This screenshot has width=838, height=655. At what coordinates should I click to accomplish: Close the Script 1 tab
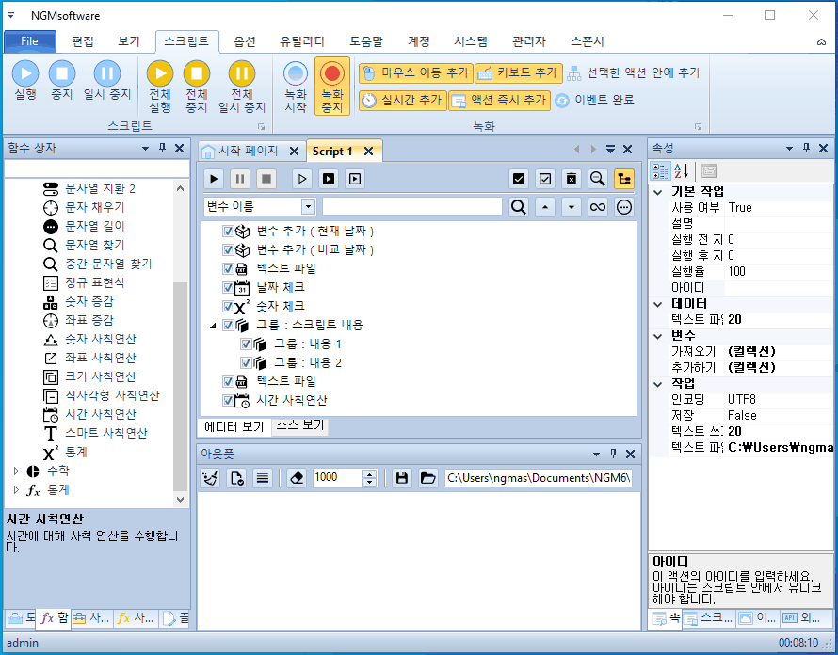[368, 152]
